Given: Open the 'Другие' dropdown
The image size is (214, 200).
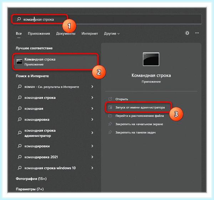Looking at the screenshot, I should click(x=112, y=34).
